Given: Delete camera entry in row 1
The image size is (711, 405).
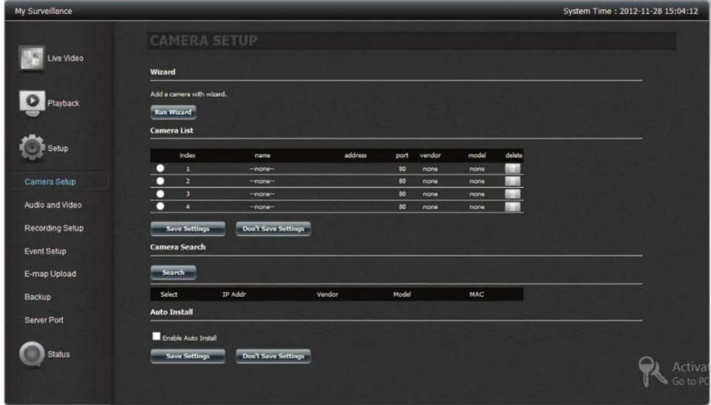Looking at the screenshot, I should click(512, 169).
